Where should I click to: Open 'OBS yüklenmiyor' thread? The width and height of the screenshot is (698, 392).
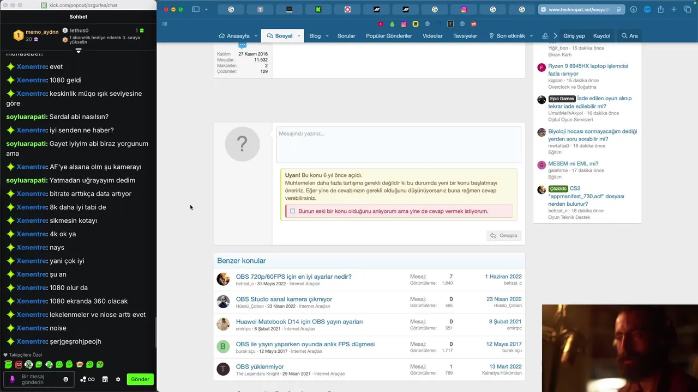[x=260, y=367]
